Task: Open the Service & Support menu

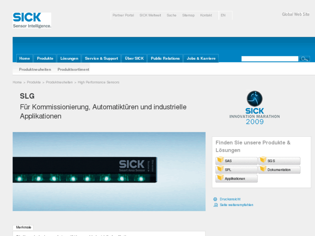Action: pyautogui.click(x=101, y=58)
